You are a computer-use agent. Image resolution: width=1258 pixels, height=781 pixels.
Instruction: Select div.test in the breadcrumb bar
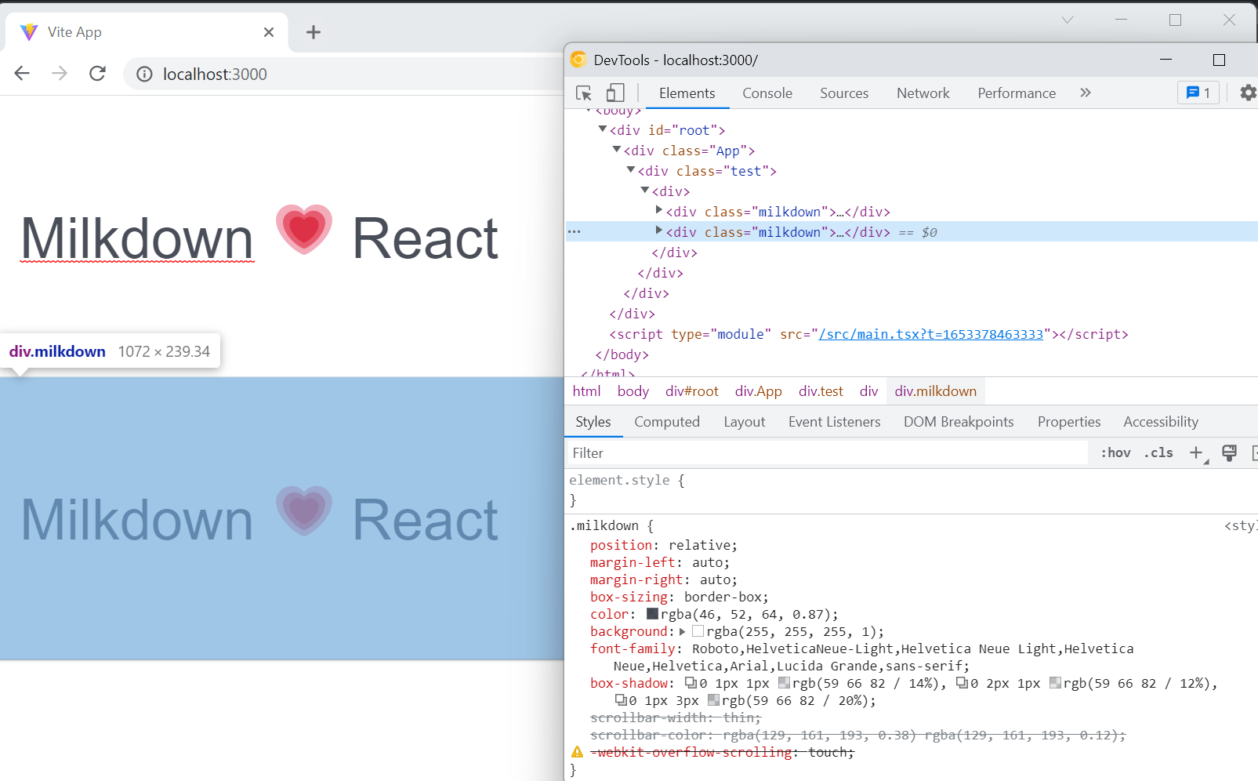pos(820,390)
